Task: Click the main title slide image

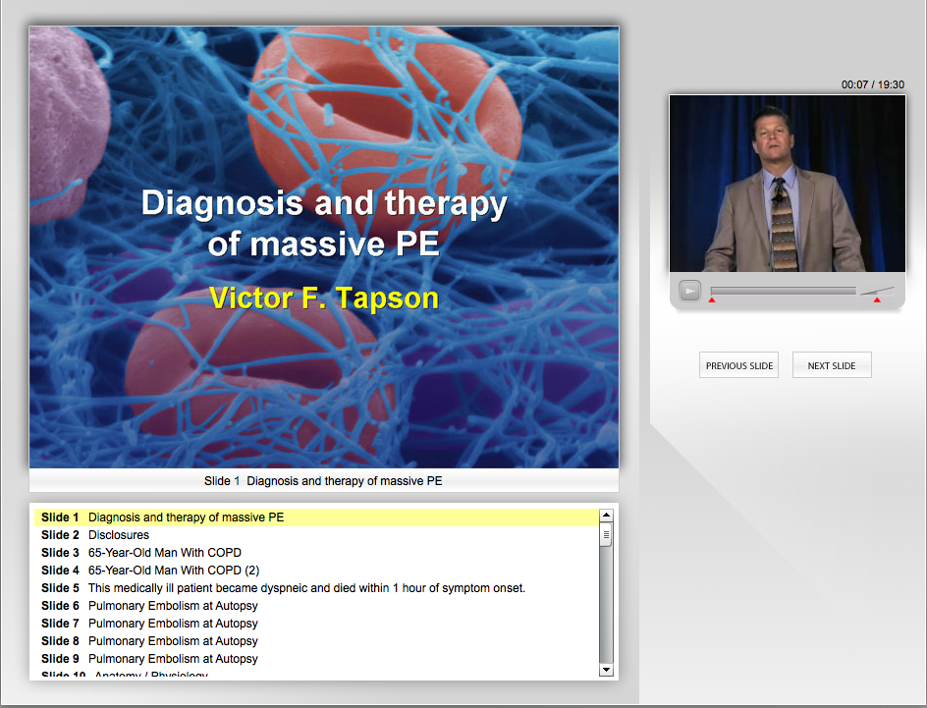Action: click(324, 246)
